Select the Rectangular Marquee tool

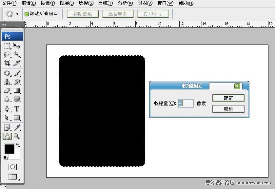click(x=7, y=46)
